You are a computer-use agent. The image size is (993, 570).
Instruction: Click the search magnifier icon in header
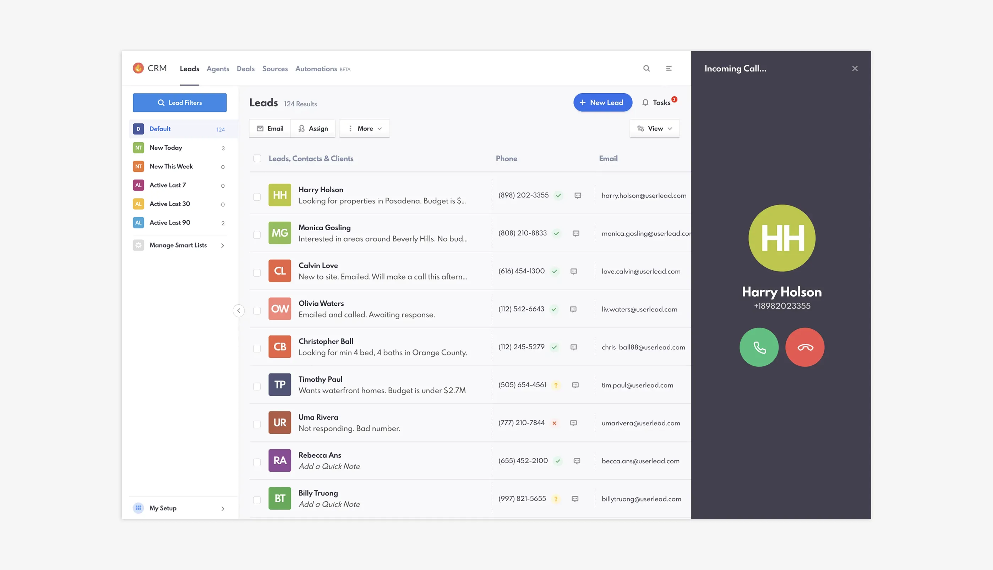pyautogui.click(x=646, y=68)
